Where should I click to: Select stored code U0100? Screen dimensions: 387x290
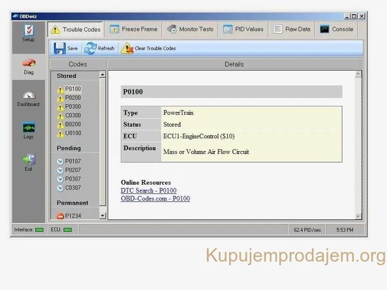[73, 134]
